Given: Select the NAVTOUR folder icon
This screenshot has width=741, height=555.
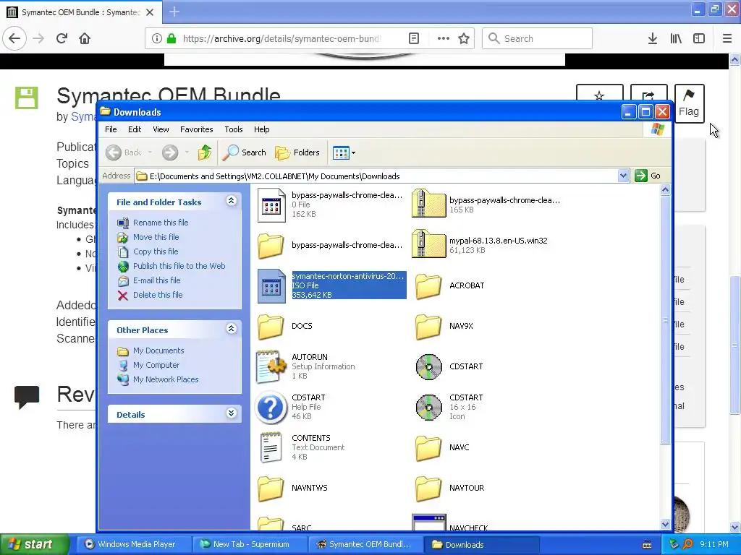Looking at the screenshot, I should [x=428, y=488].
